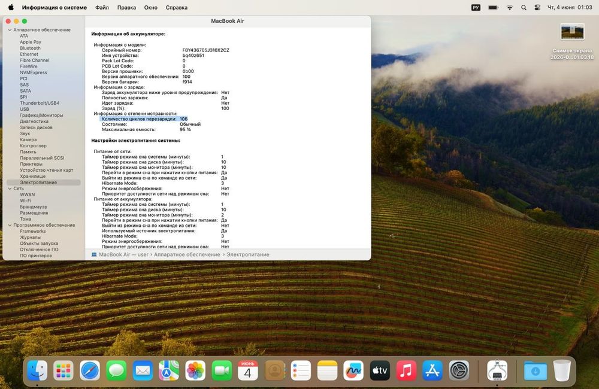
Task: Open the Информация о системе app menu
Action: (x=55, y=7)
